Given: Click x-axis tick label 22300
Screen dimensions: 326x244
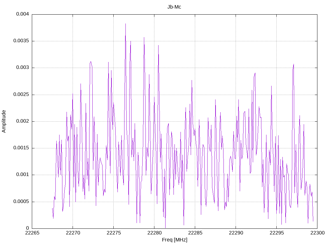Looking at the screenshot, I should [317, 233].
